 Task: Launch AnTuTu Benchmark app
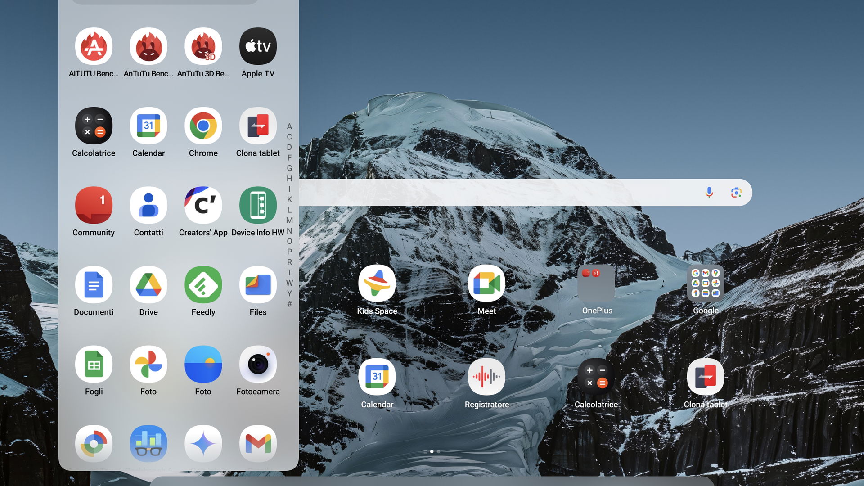click(148, 46)
